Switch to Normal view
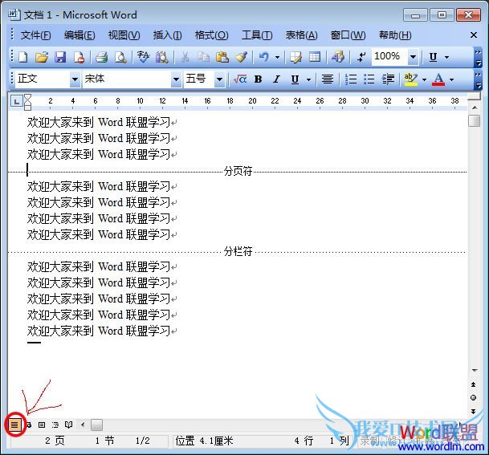 tap(14, 425)
